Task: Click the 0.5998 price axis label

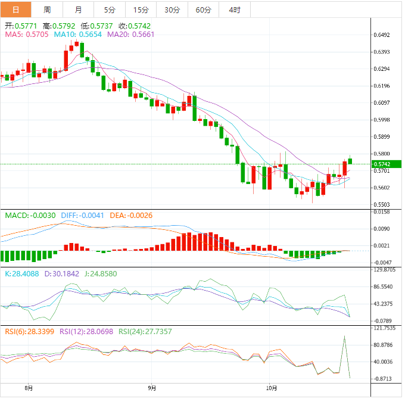Action: pos(382,120)
